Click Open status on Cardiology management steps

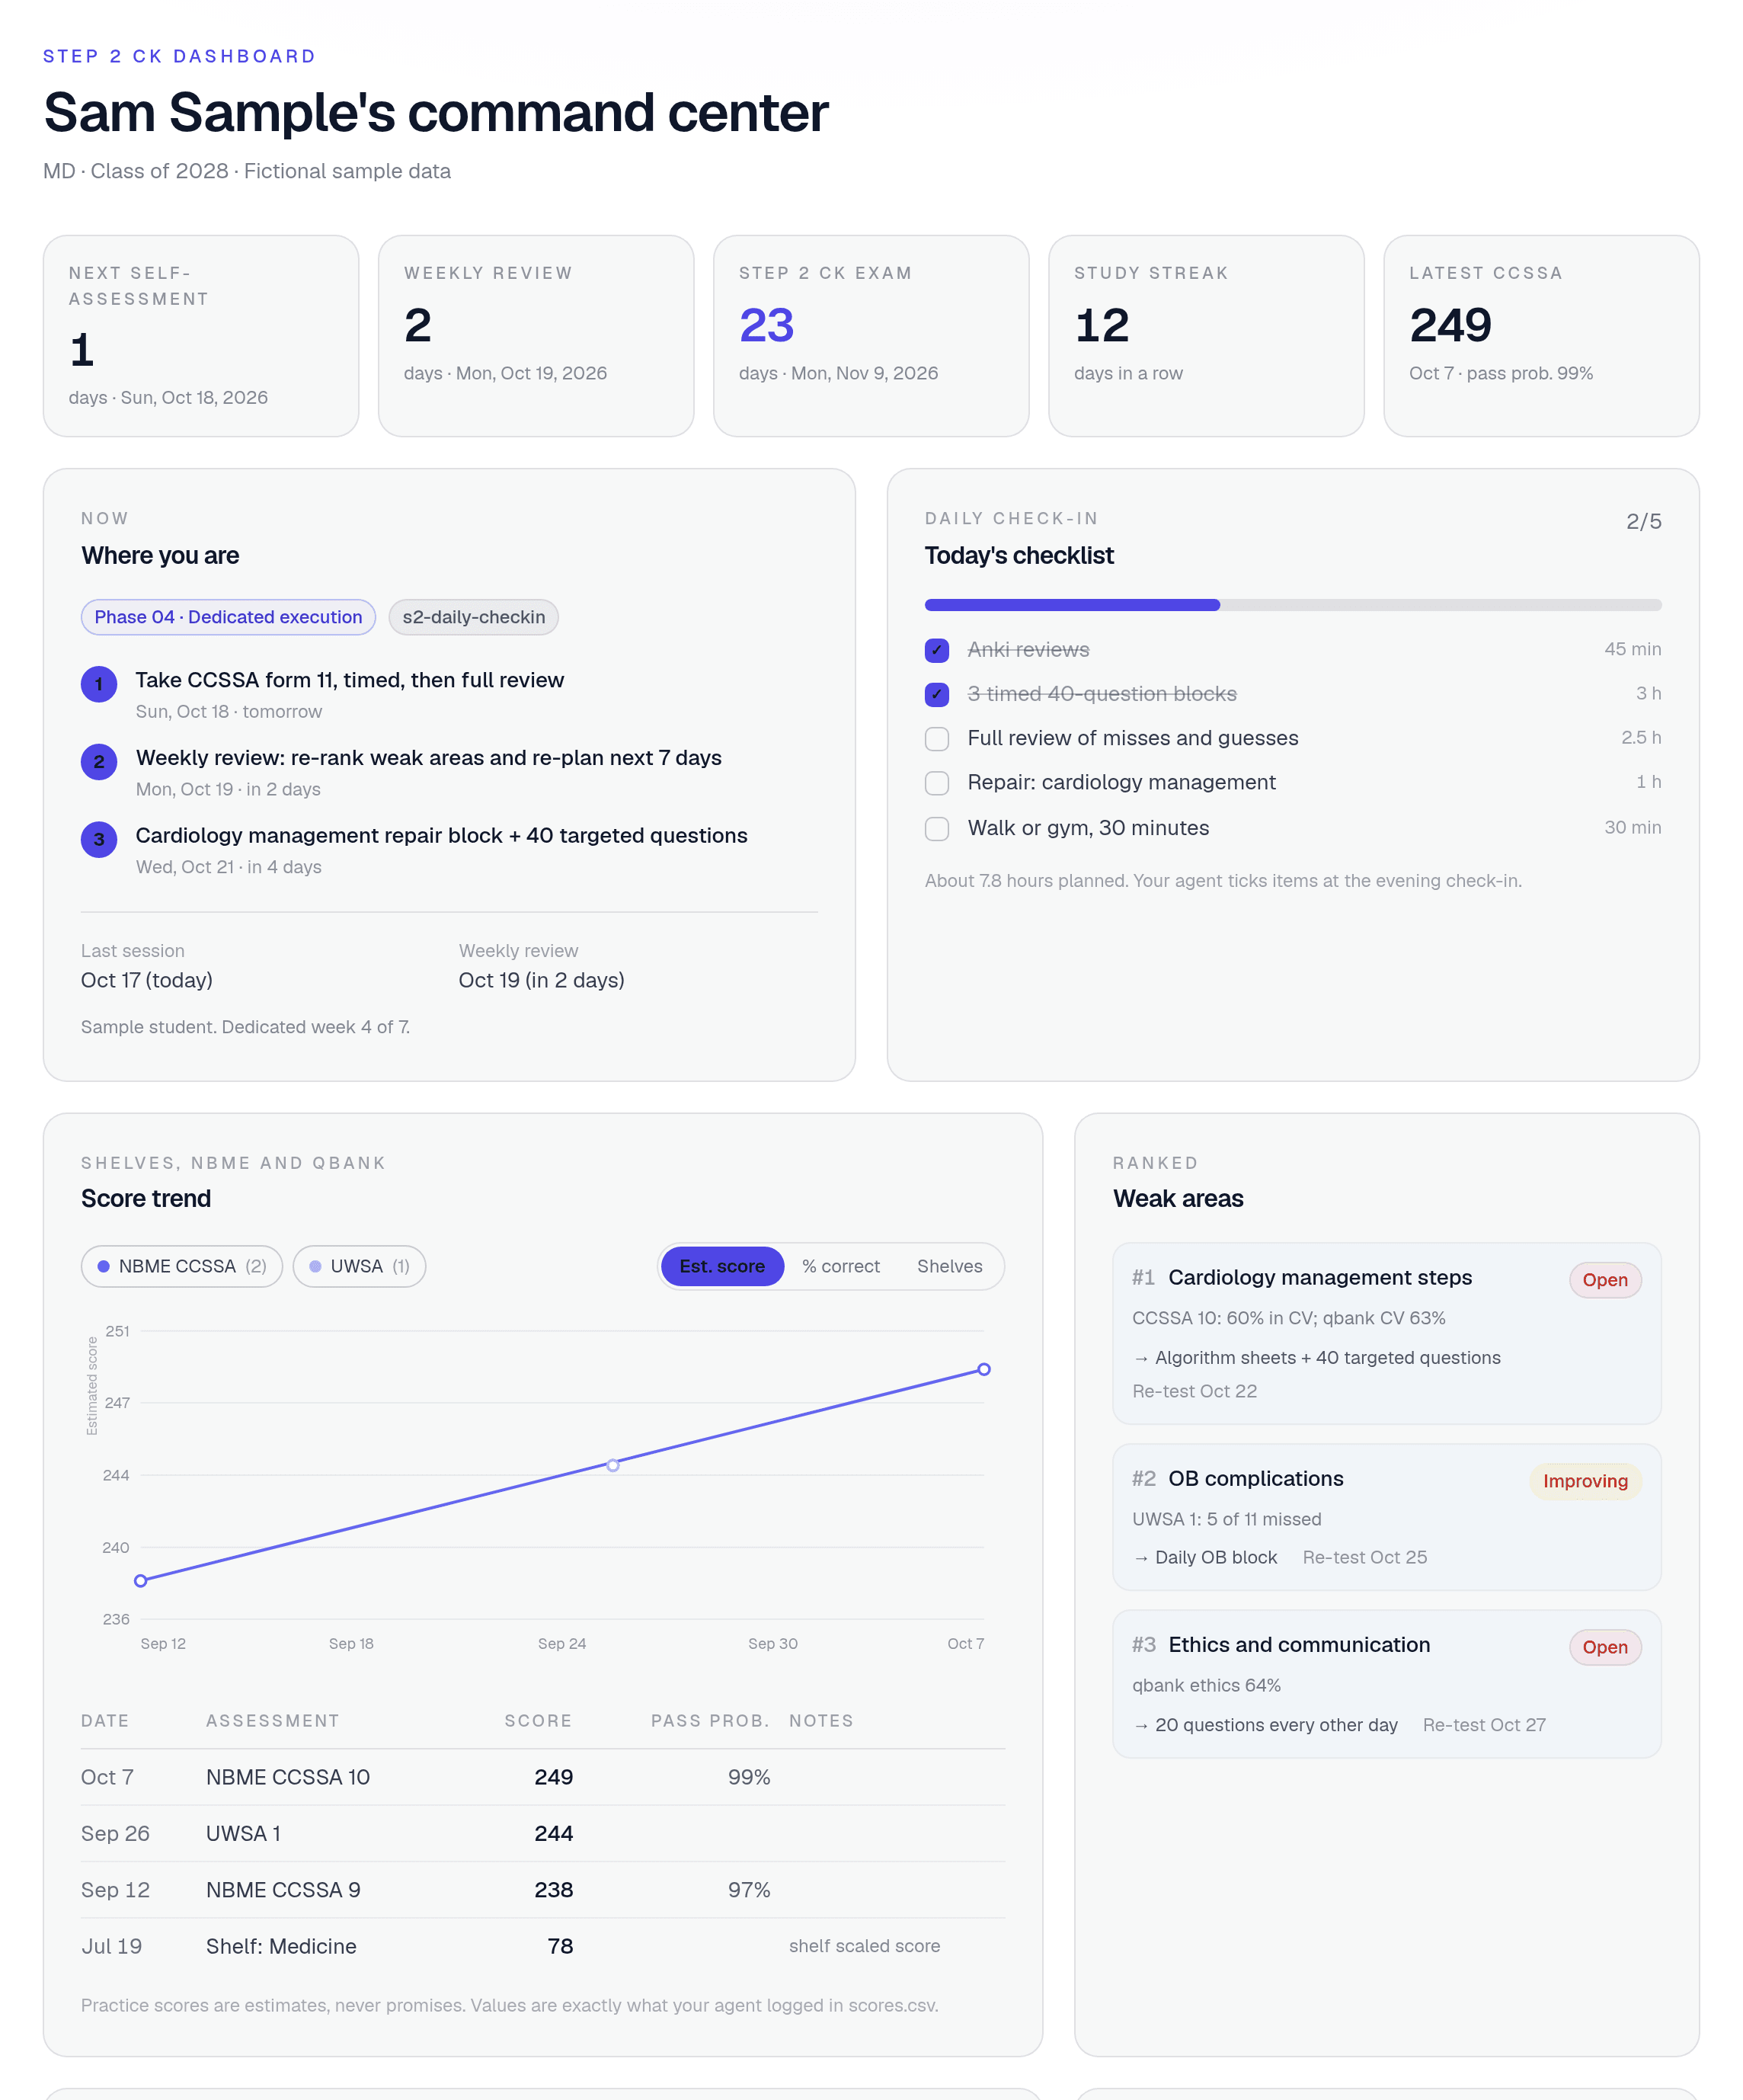(x=1605, y=1280)
